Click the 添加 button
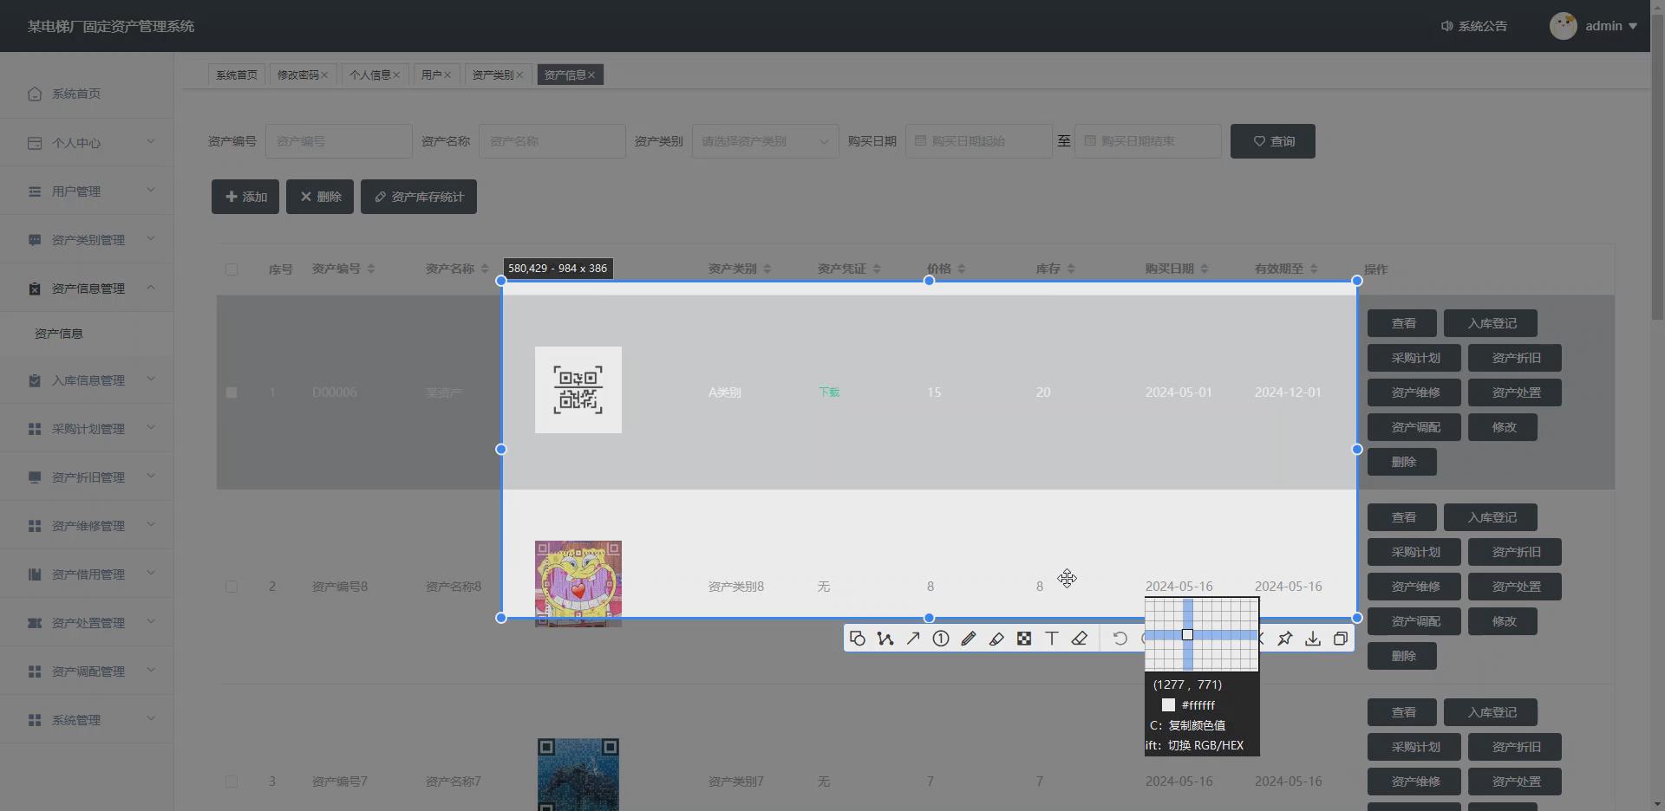The image size is (1665, 811). pos(245,197)
